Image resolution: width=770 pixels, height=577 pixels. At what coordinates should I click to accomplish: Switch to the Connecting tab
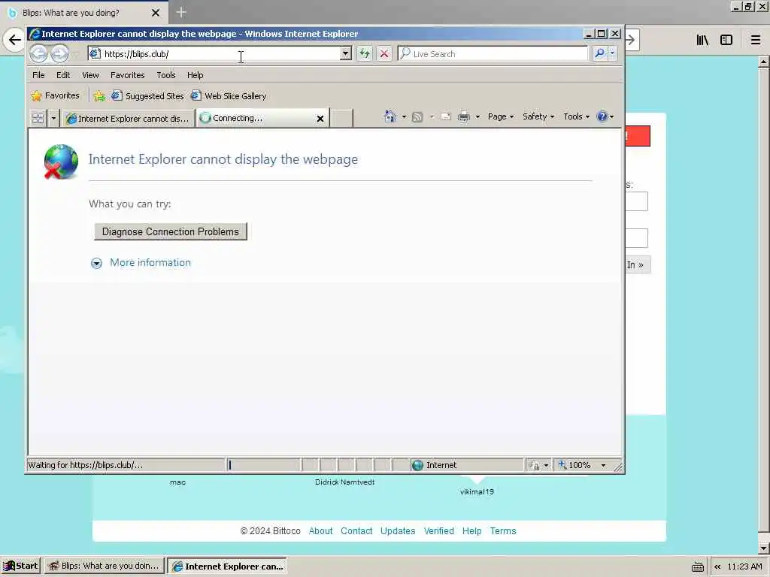tap(256, 118)
